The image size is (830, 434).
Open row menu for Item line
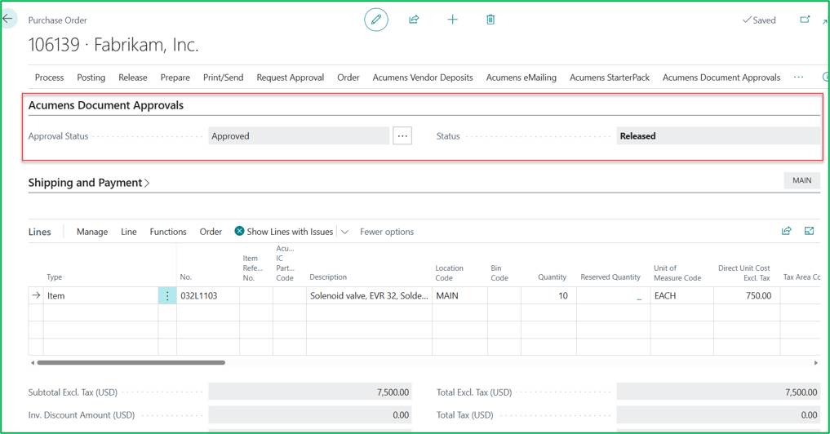point(167,295)
